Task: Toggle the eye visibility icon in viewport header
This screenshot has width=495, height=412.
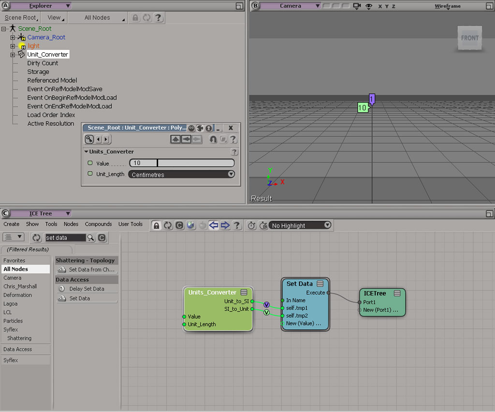Action: tap(369, 6)
